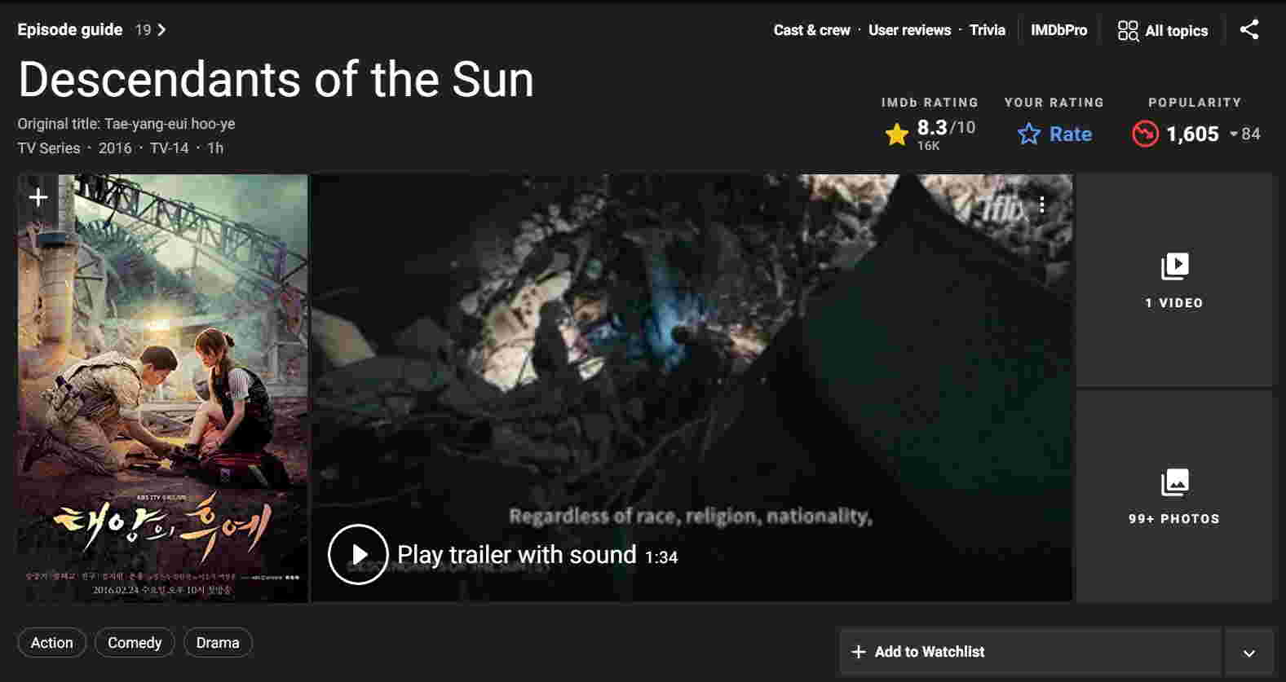The height and width of the screenshot is (682, 1286).
Task: Go to Cast & crew
Action: pos(811,30)
